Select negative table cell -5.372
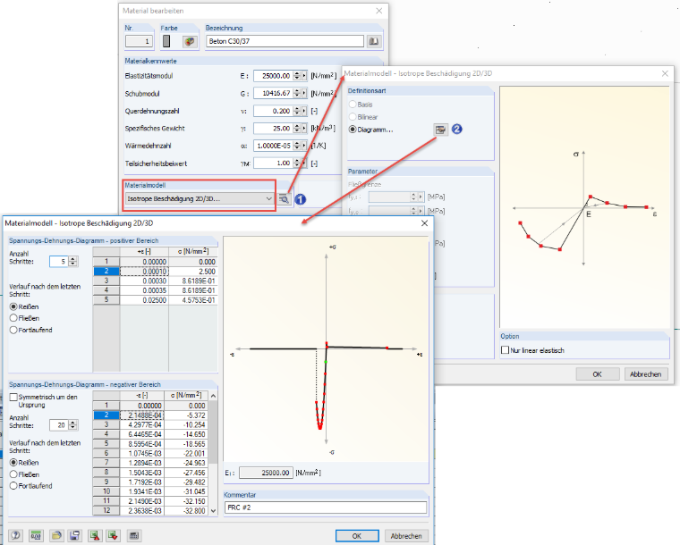The height and width of the screenshot is (545, 680). 186,415
